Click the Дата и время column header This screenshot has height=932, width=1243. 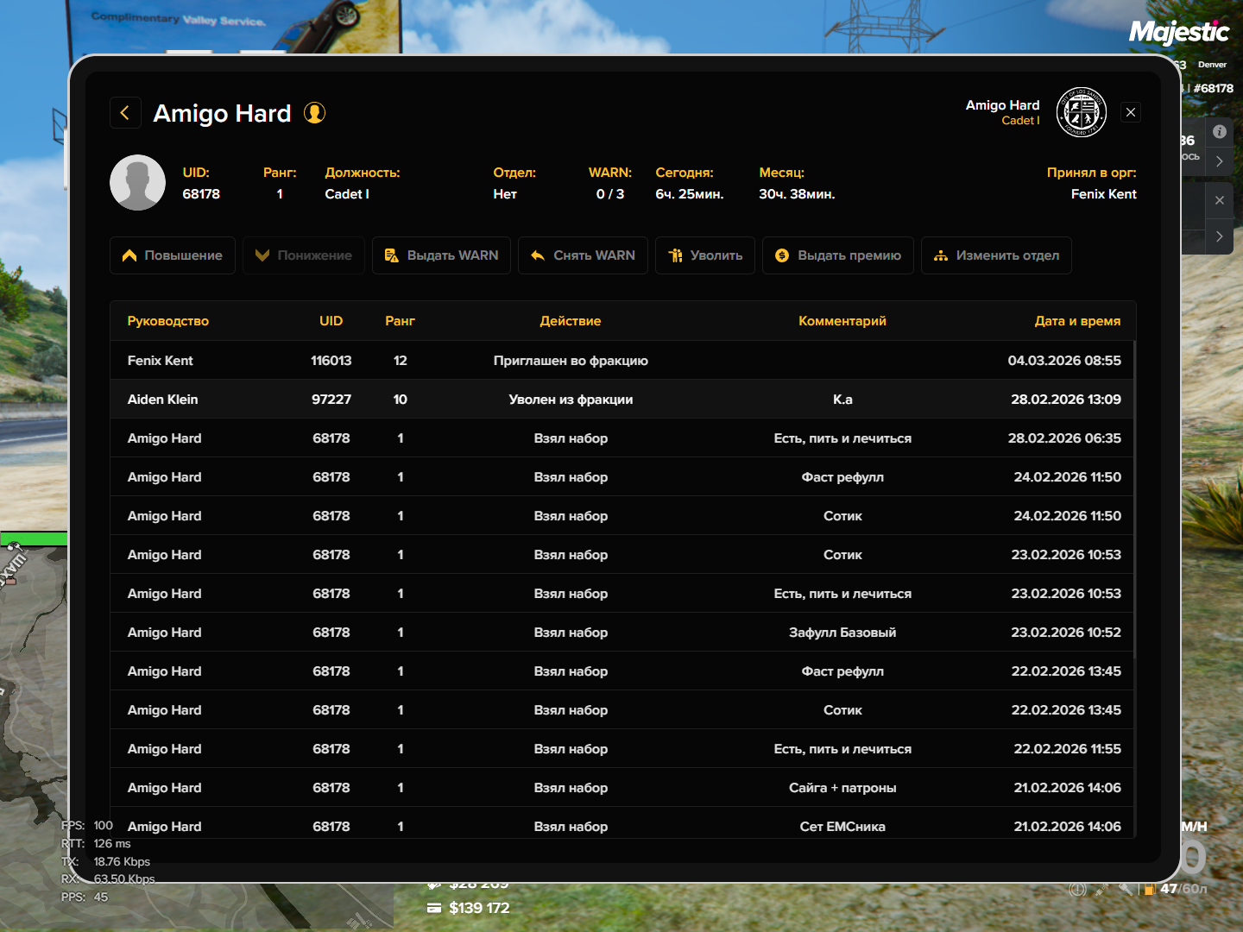(1077, 321)
